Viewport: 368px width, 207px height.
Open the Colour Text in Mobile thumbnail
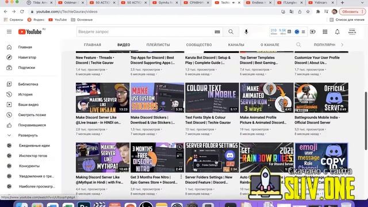tap(212, 98)
